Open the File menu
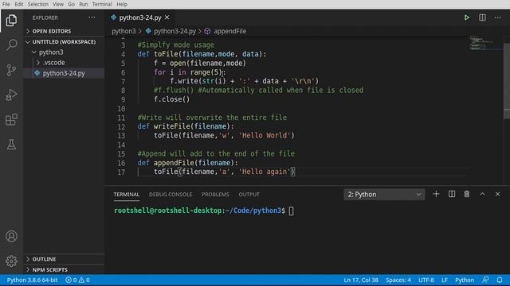 [6, 4]
